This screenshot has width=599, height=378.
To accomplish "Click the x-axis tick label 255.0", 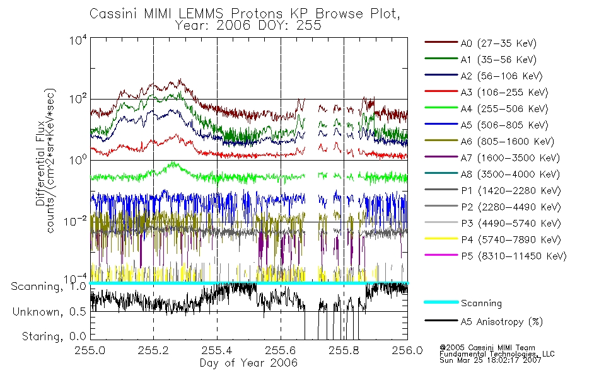I will [90, 350].
